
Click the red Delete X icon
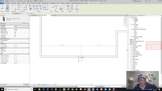(48, 10)
